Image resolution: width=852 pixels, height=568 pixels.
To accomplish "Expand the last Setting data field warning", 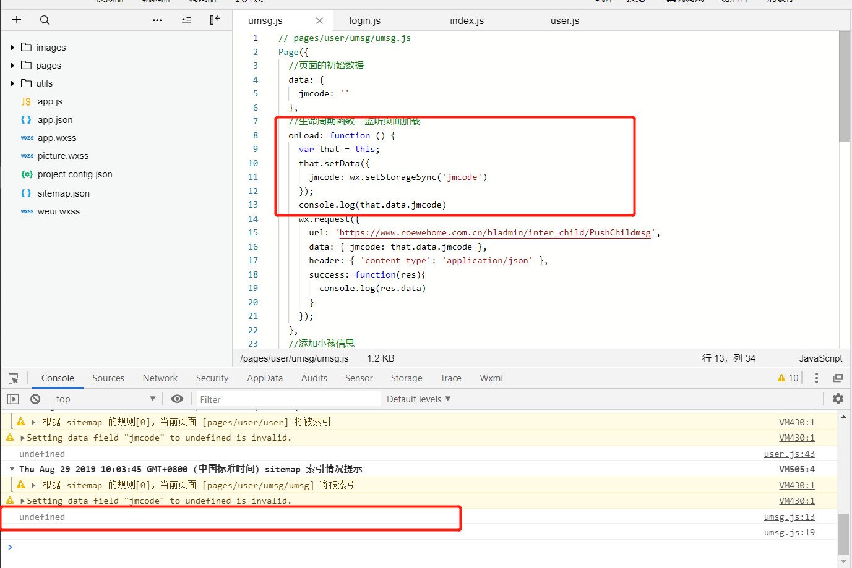I will 23,501.
